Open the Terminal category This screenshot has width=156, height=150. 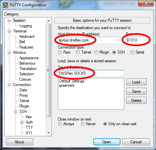tap(20, 31)
